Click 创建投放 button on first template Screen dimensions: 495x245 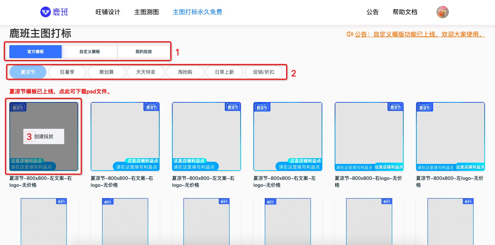(44, 136)
